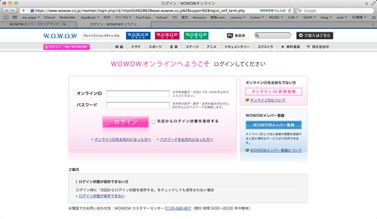
Task: Click the pink ログイン submit button
Action: [125, 122]
